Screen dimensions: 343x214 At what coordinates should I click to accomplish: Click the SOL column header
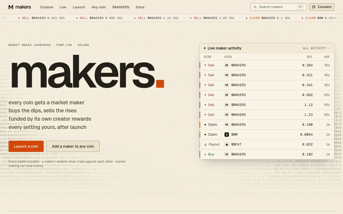310,57
